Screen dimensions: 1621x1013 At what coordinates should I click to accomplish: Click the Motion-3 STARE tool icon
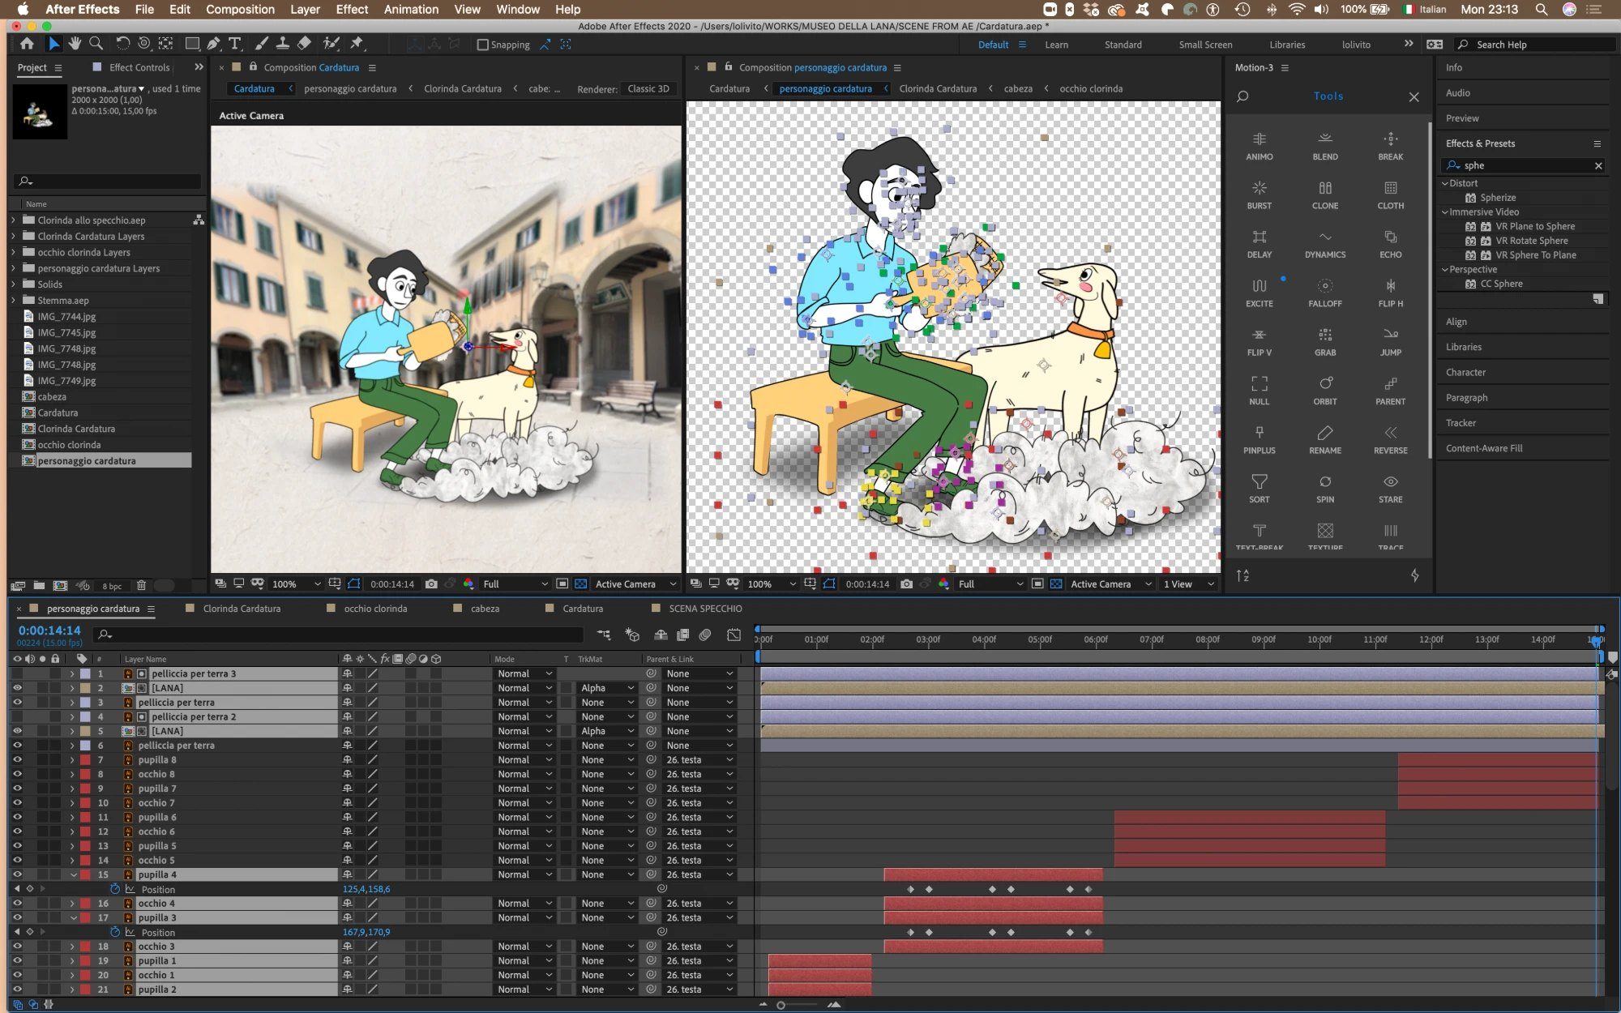tap(1391, 481)
